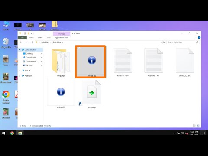Viewport: 208px width, 156px height.
Task: Open the taskbar network icon
Action: pos(183,133)
